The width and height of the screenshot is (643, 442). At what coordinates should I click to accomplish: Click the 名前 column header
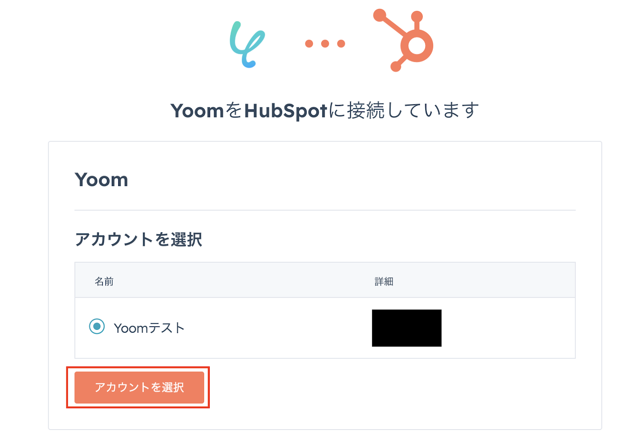pos(104,281)
